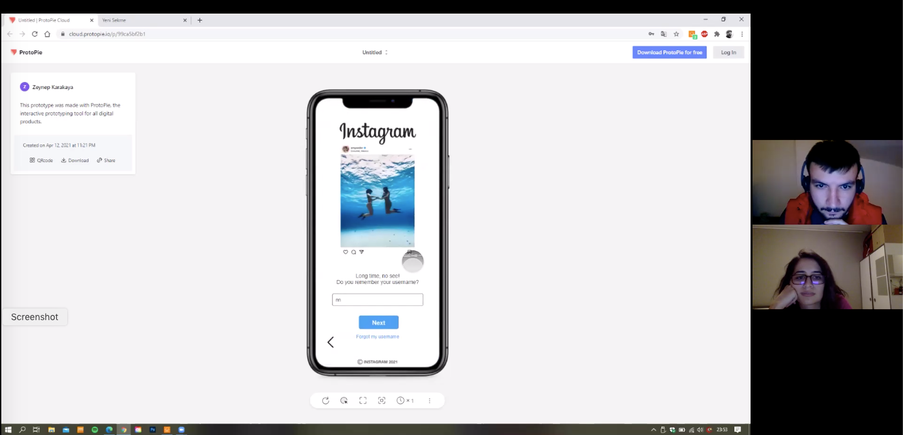Click the Next button in the prototype

(x=379, y=323)
